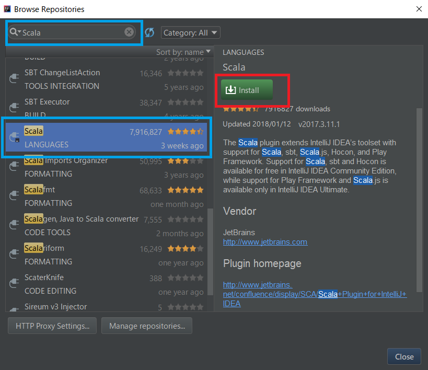Select Scalariform plugin row

[x=106, y=255]
